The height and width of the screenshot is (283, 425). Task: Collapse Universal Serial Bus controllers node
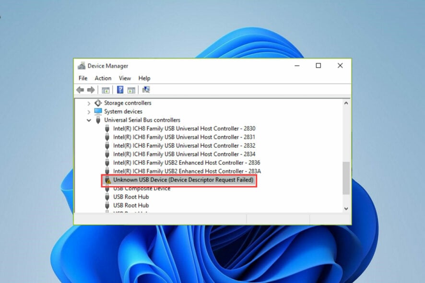coord(89,120)
